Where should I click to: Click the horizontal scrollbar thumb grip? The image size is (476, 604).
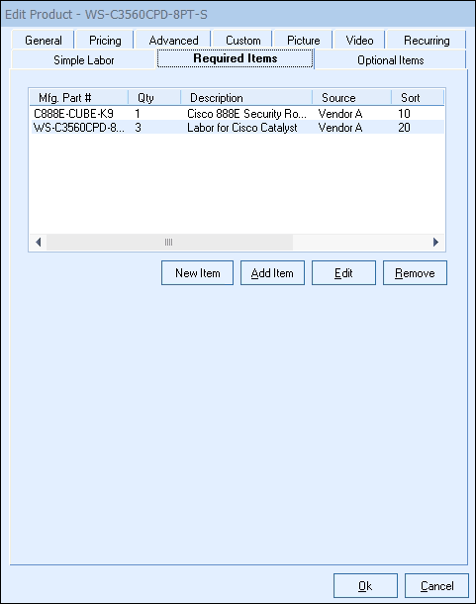pos(168,242)
